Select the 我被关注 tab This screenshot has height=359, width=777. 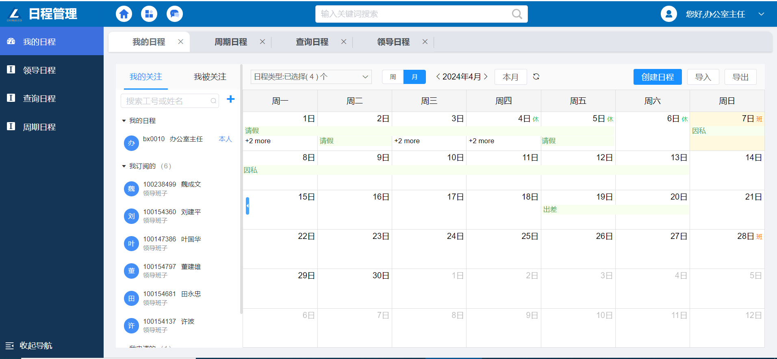click(210, 77)
